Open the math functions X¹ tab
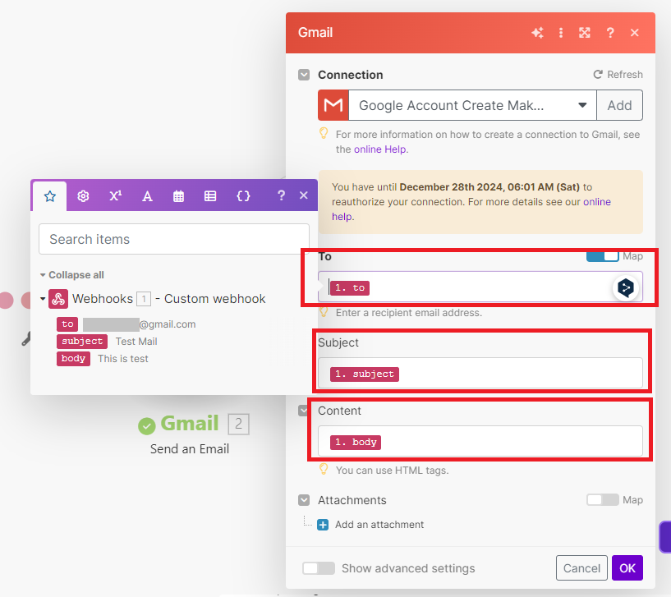The image size is (671, 597). pos(115,196)
